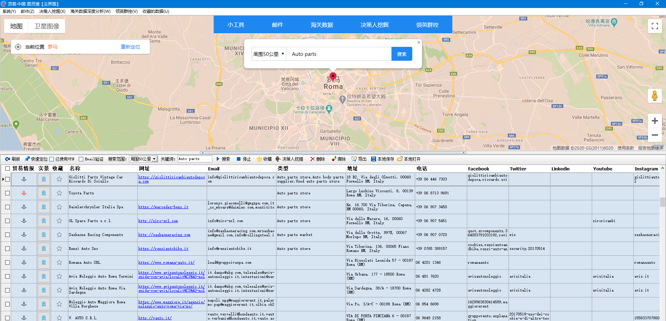Open the 海关数据 tab in the blue bar
666x321 pixels.
click(x=322, y=25)
